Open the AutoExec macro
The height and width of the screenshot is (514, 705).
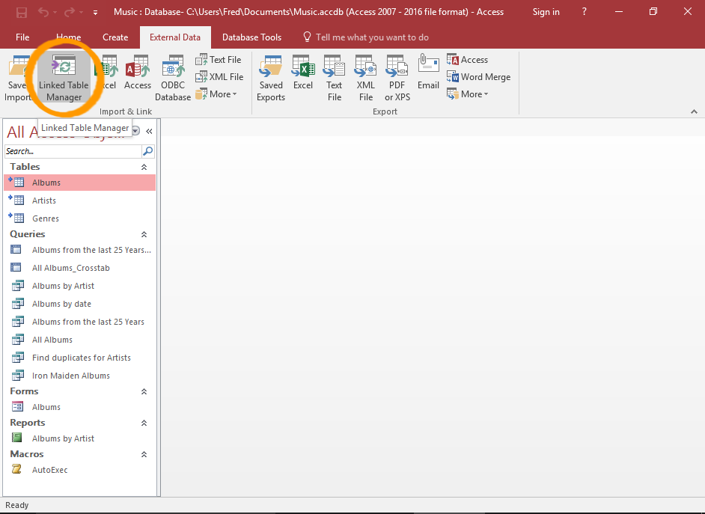click(80, 470)
